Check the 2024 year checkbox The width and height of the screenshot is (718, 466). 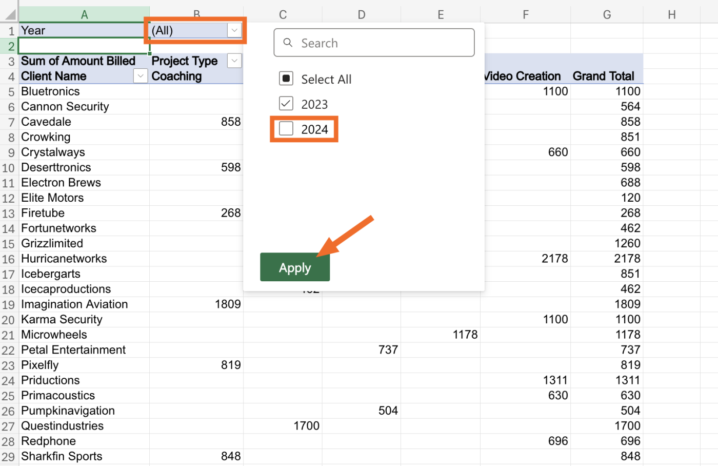click(x=286, y=129)
